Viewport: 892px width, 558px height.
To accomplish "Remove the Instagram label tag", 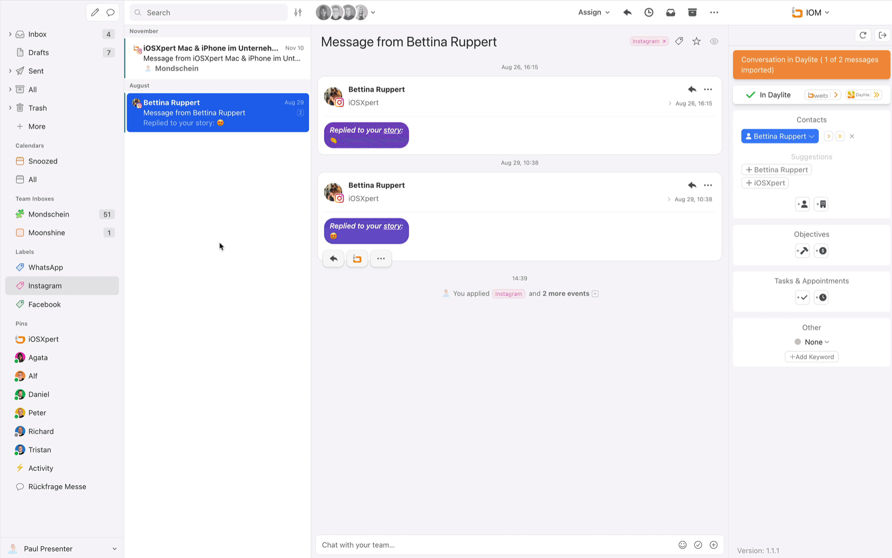I will click(664, 41).
